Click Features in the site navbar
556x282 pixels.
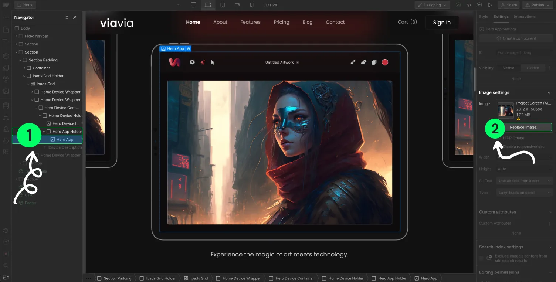click(x=250, y=22)
